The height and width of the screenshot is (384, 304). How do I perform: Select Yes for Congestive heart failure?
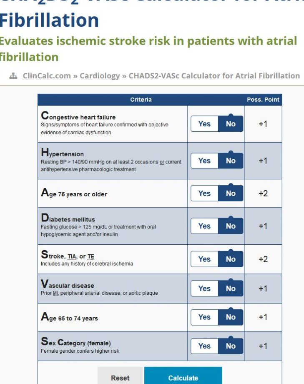click(x=204, y=124)
